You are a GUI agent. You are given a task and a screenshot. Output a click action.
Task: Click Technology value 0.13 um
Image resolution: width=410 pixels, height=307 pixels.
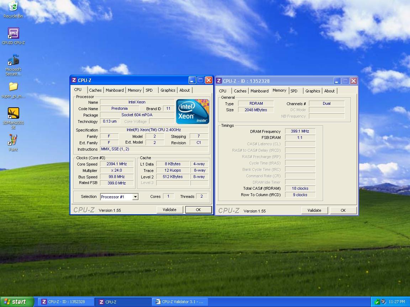click(x=110, y=121)
